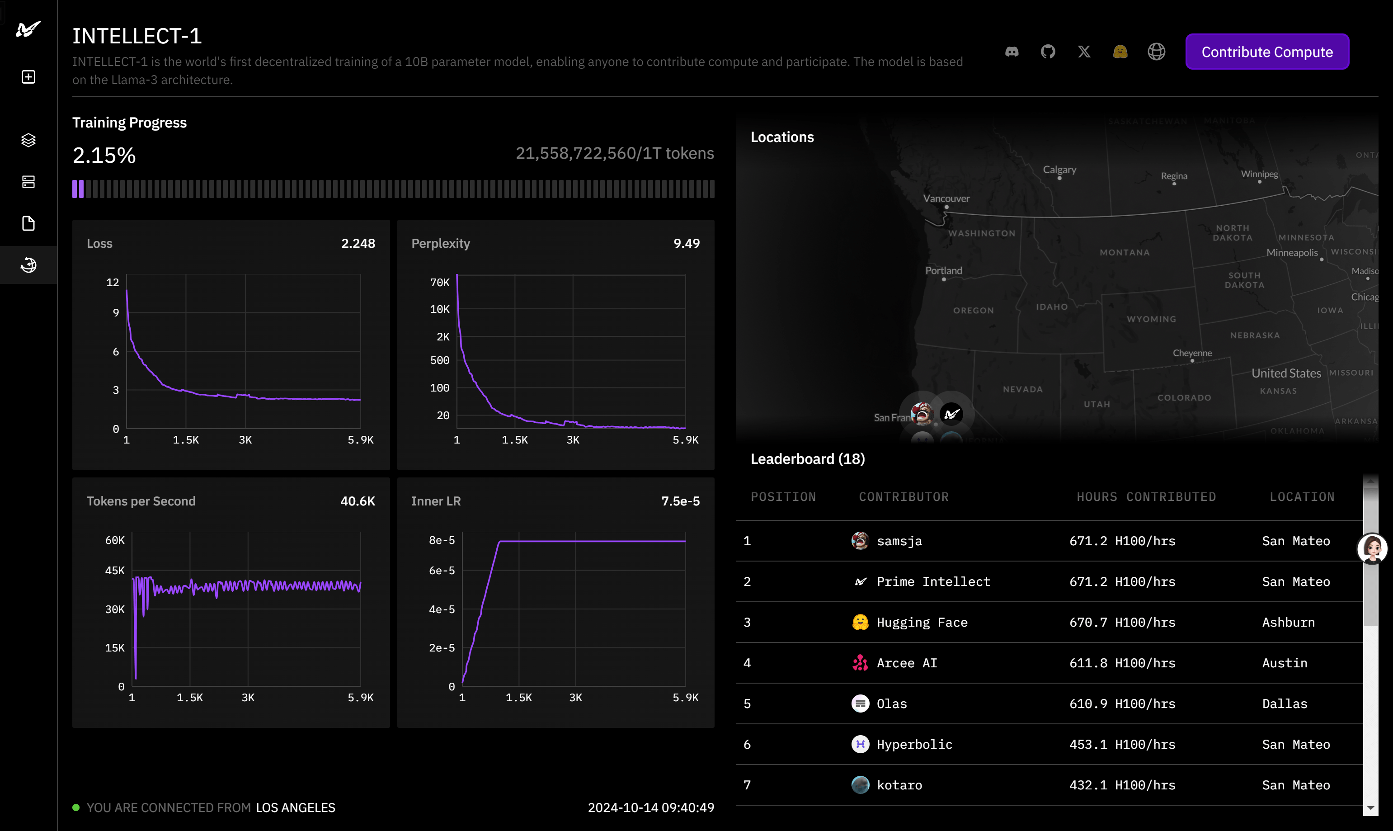Click the Perplexity value 9.49
The width and height of the screenshot is (1393, 831).
click(x=687, y=243)
